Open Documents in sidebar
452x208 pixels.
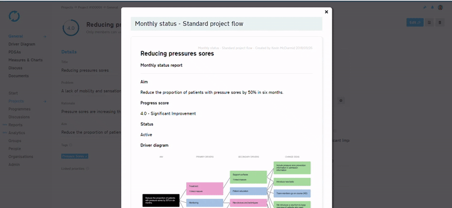(18, 76)
